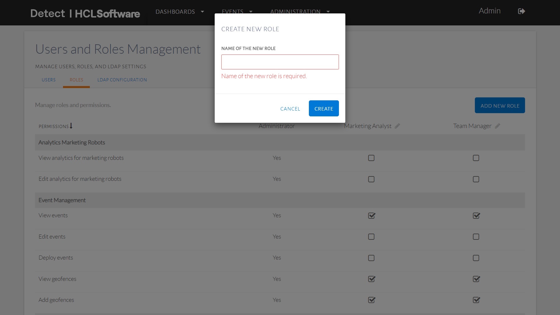This screenshot has width=560, height=315.
Task: Uncheck Add geofences for Team Manager
Action: [x=476, y=300]
